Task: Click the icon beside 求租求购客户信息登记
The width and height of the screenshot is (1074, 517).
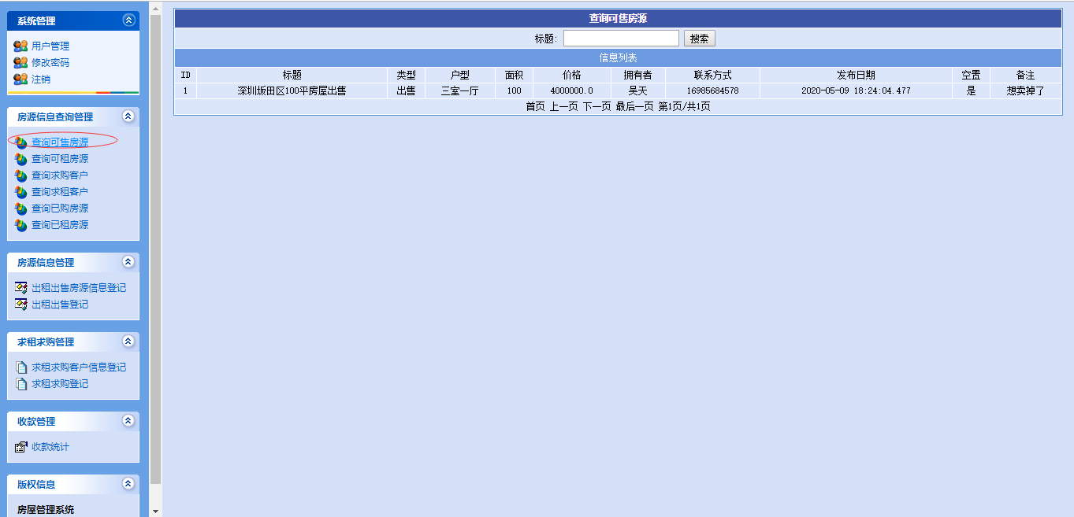Action: click(21, 367)
